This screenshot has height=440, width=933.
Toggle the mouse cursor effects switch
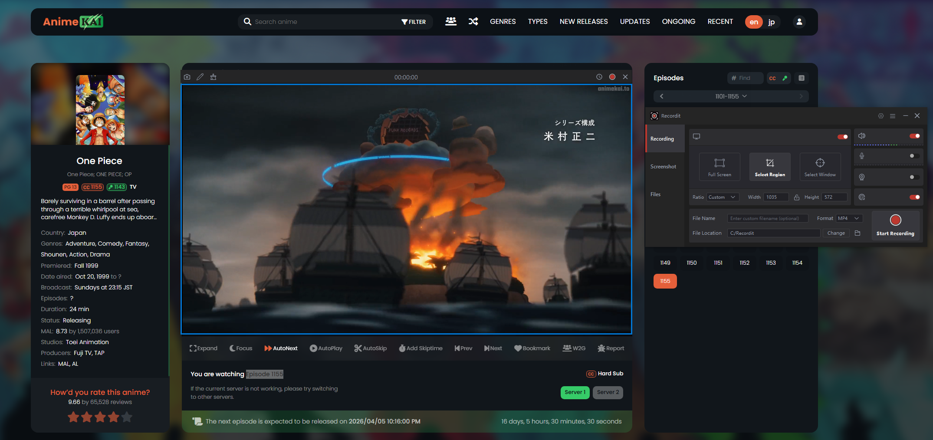coord(915,197)
